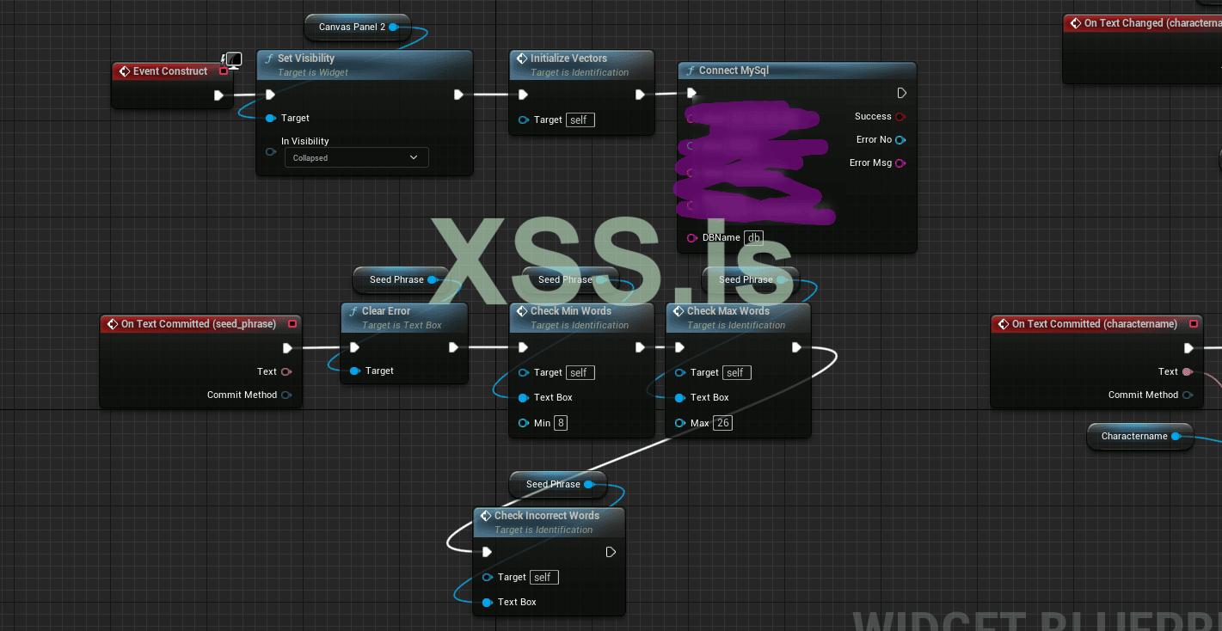Click the self field on Check Incorrect Words
The image size is (1222, 631).
(544, 577)
